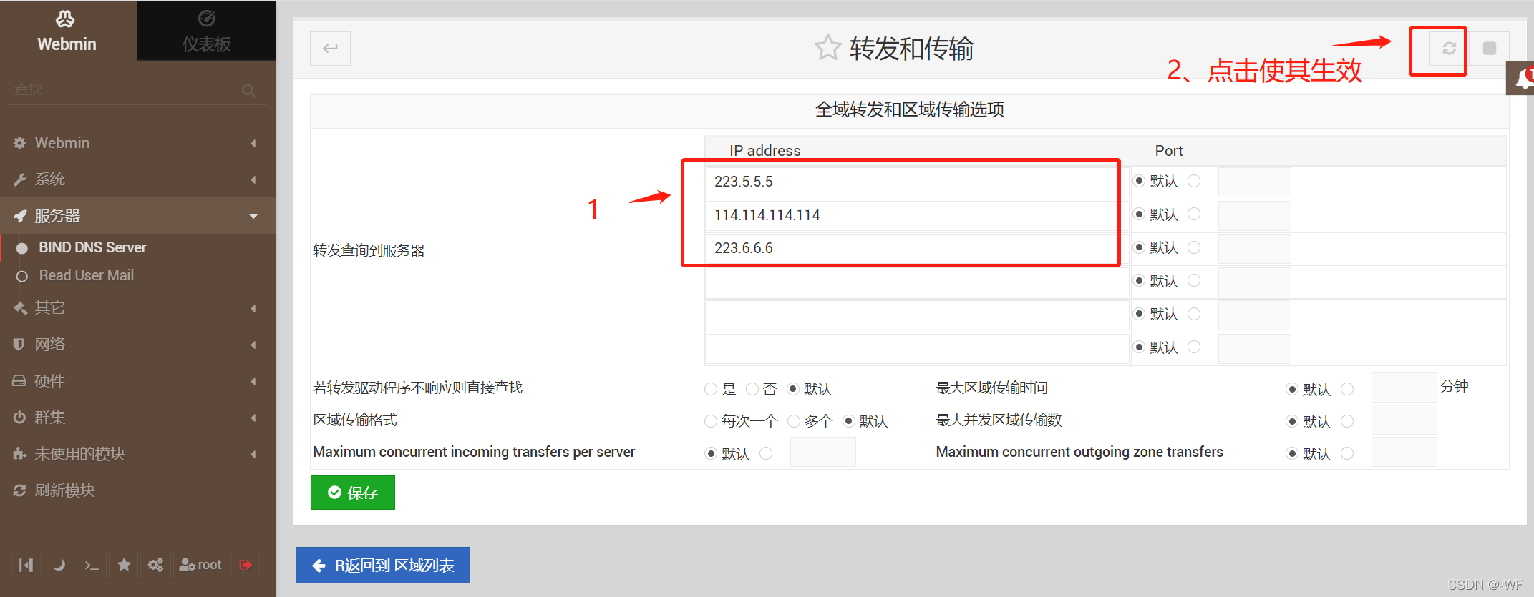The width and height of the screenshot is (1534, 597).
Task: Click wrench icon beside 系统
Action: tap(20, 179)
